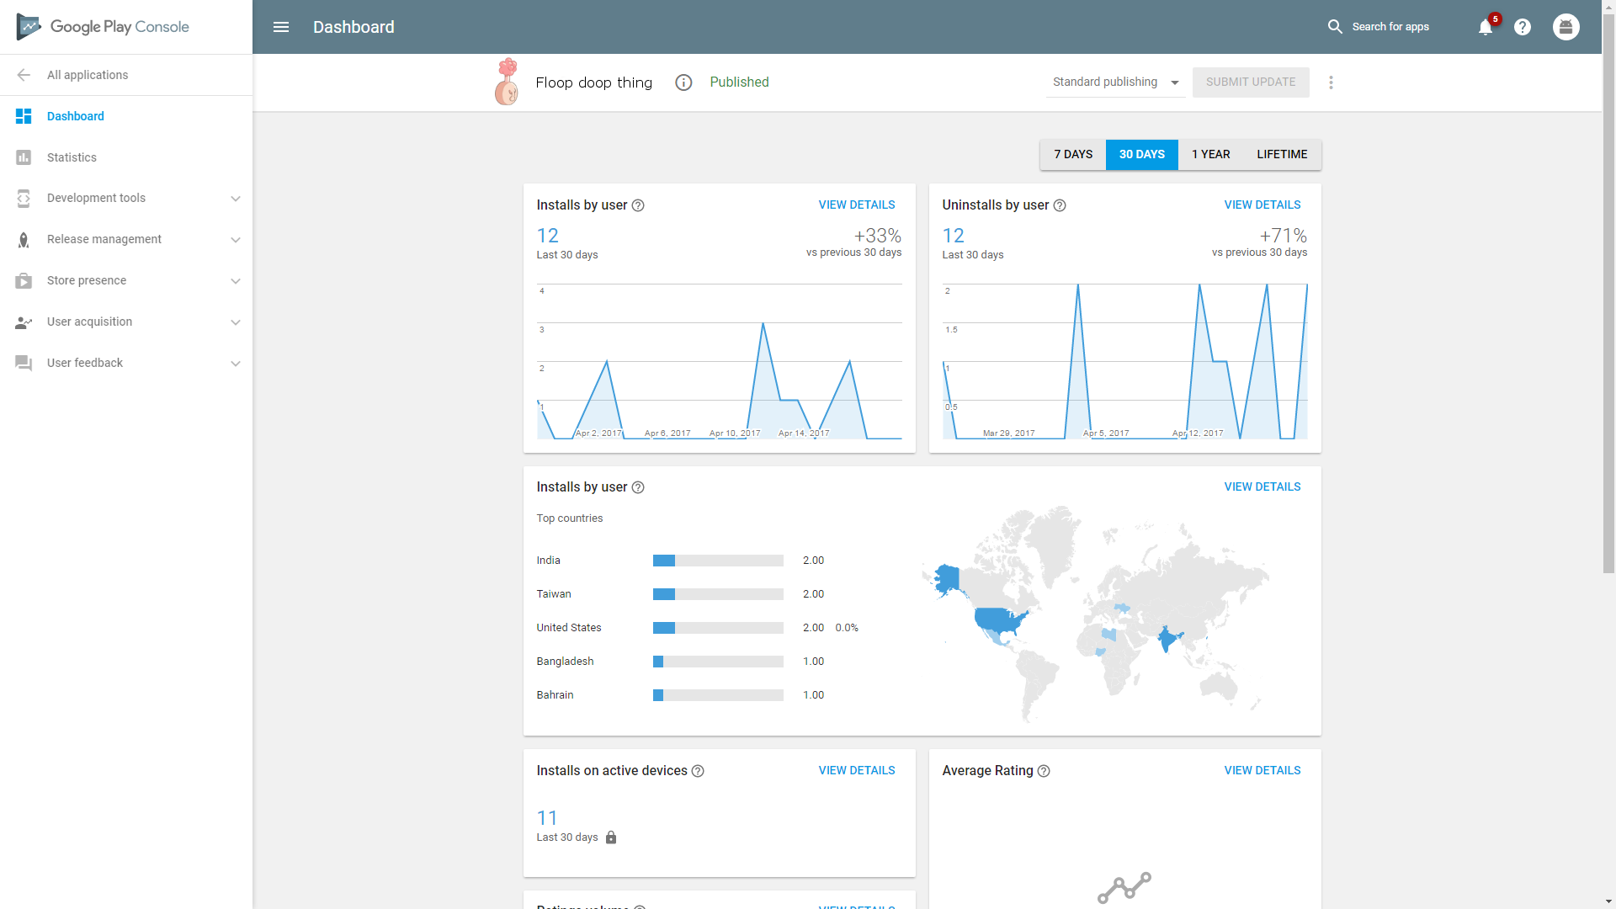Click the User acquisition sidebar icon
The width and height of the screenshot is (1616, 909).
[24, 321]
